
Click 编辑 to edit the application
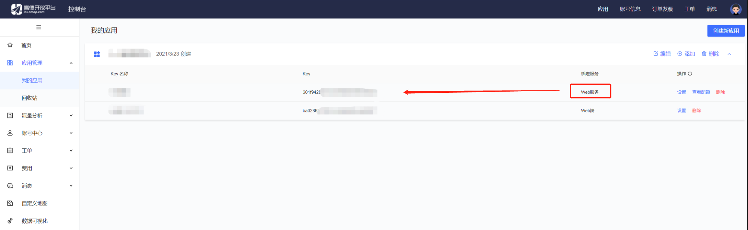pyautogui.click(x=665, y=54)
